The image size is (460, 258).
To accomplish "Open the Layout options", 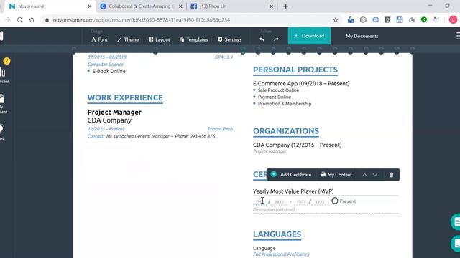I will point(159,39).
